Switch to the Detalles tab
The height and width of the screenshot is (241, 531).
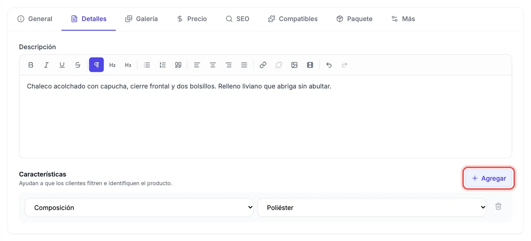click(89, 19)
